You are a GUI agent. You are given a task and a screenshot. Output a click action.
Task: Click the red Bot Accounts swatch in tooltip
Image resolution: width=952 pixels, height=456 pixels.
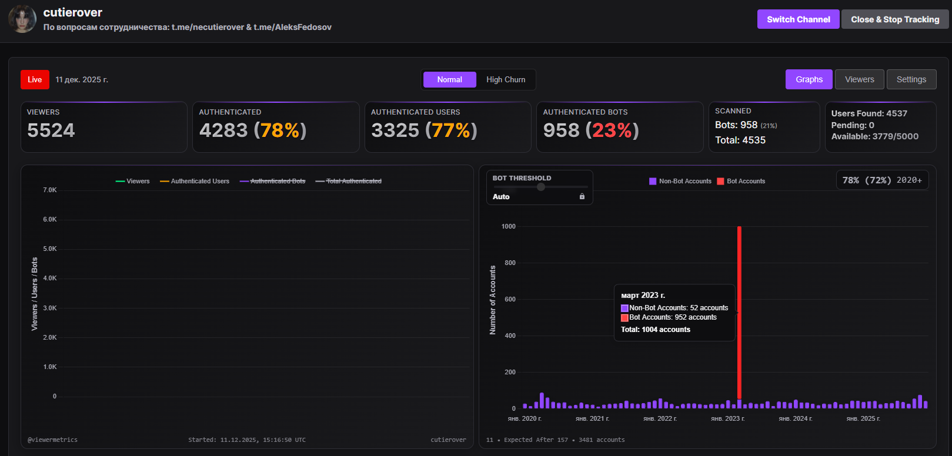624,318
